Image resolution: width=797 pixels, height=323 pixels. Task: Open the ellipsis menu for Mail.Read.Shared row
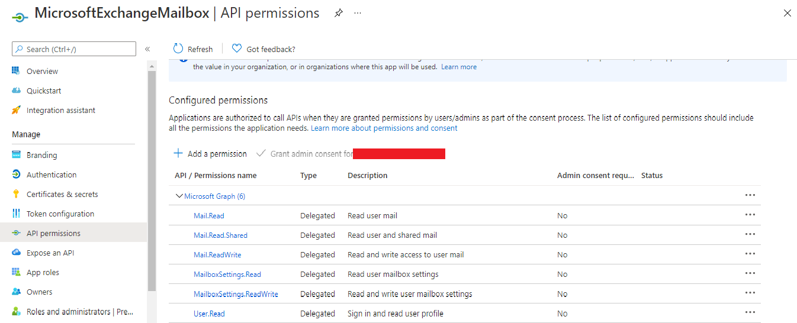750,234
